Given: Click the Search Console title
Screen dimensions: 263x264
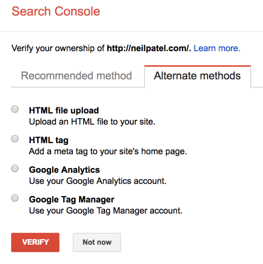Looking at the screenshot, I should pos(56,11).
